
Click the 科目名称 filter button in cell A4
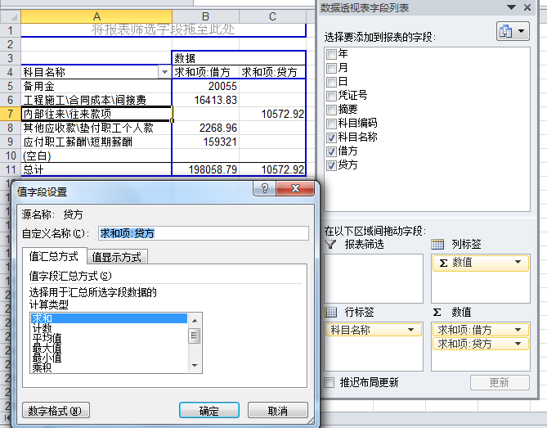(164, 72)
